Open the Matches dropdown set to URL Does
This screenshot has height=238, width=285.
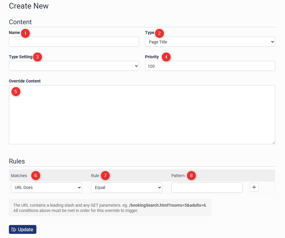pyautogui.click(x=46, y=187)
